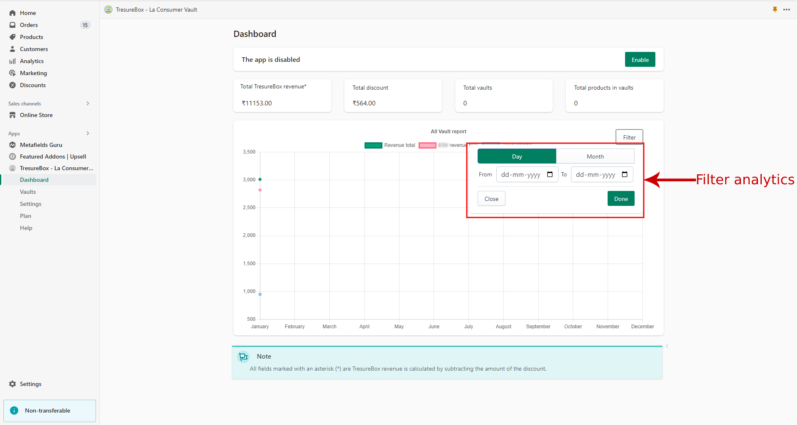
Task: Open the Products page
Action: 31,37
